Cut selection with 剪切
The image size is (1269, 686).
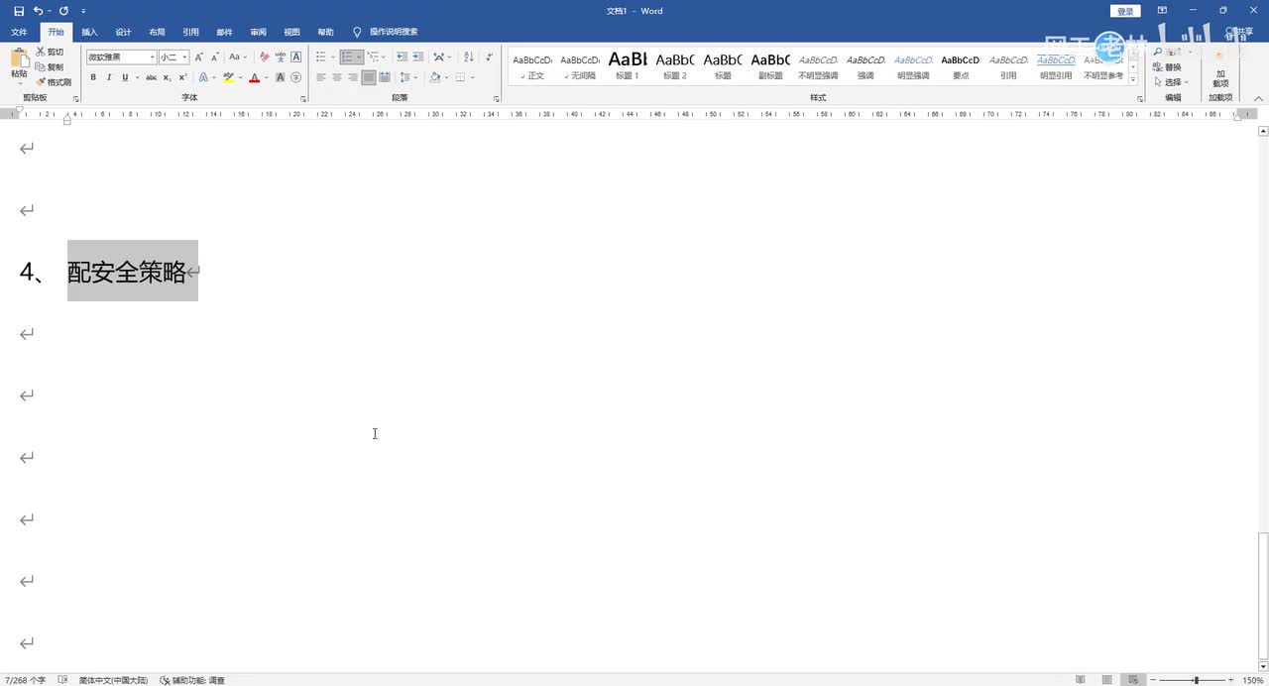[x=50, y=52]
